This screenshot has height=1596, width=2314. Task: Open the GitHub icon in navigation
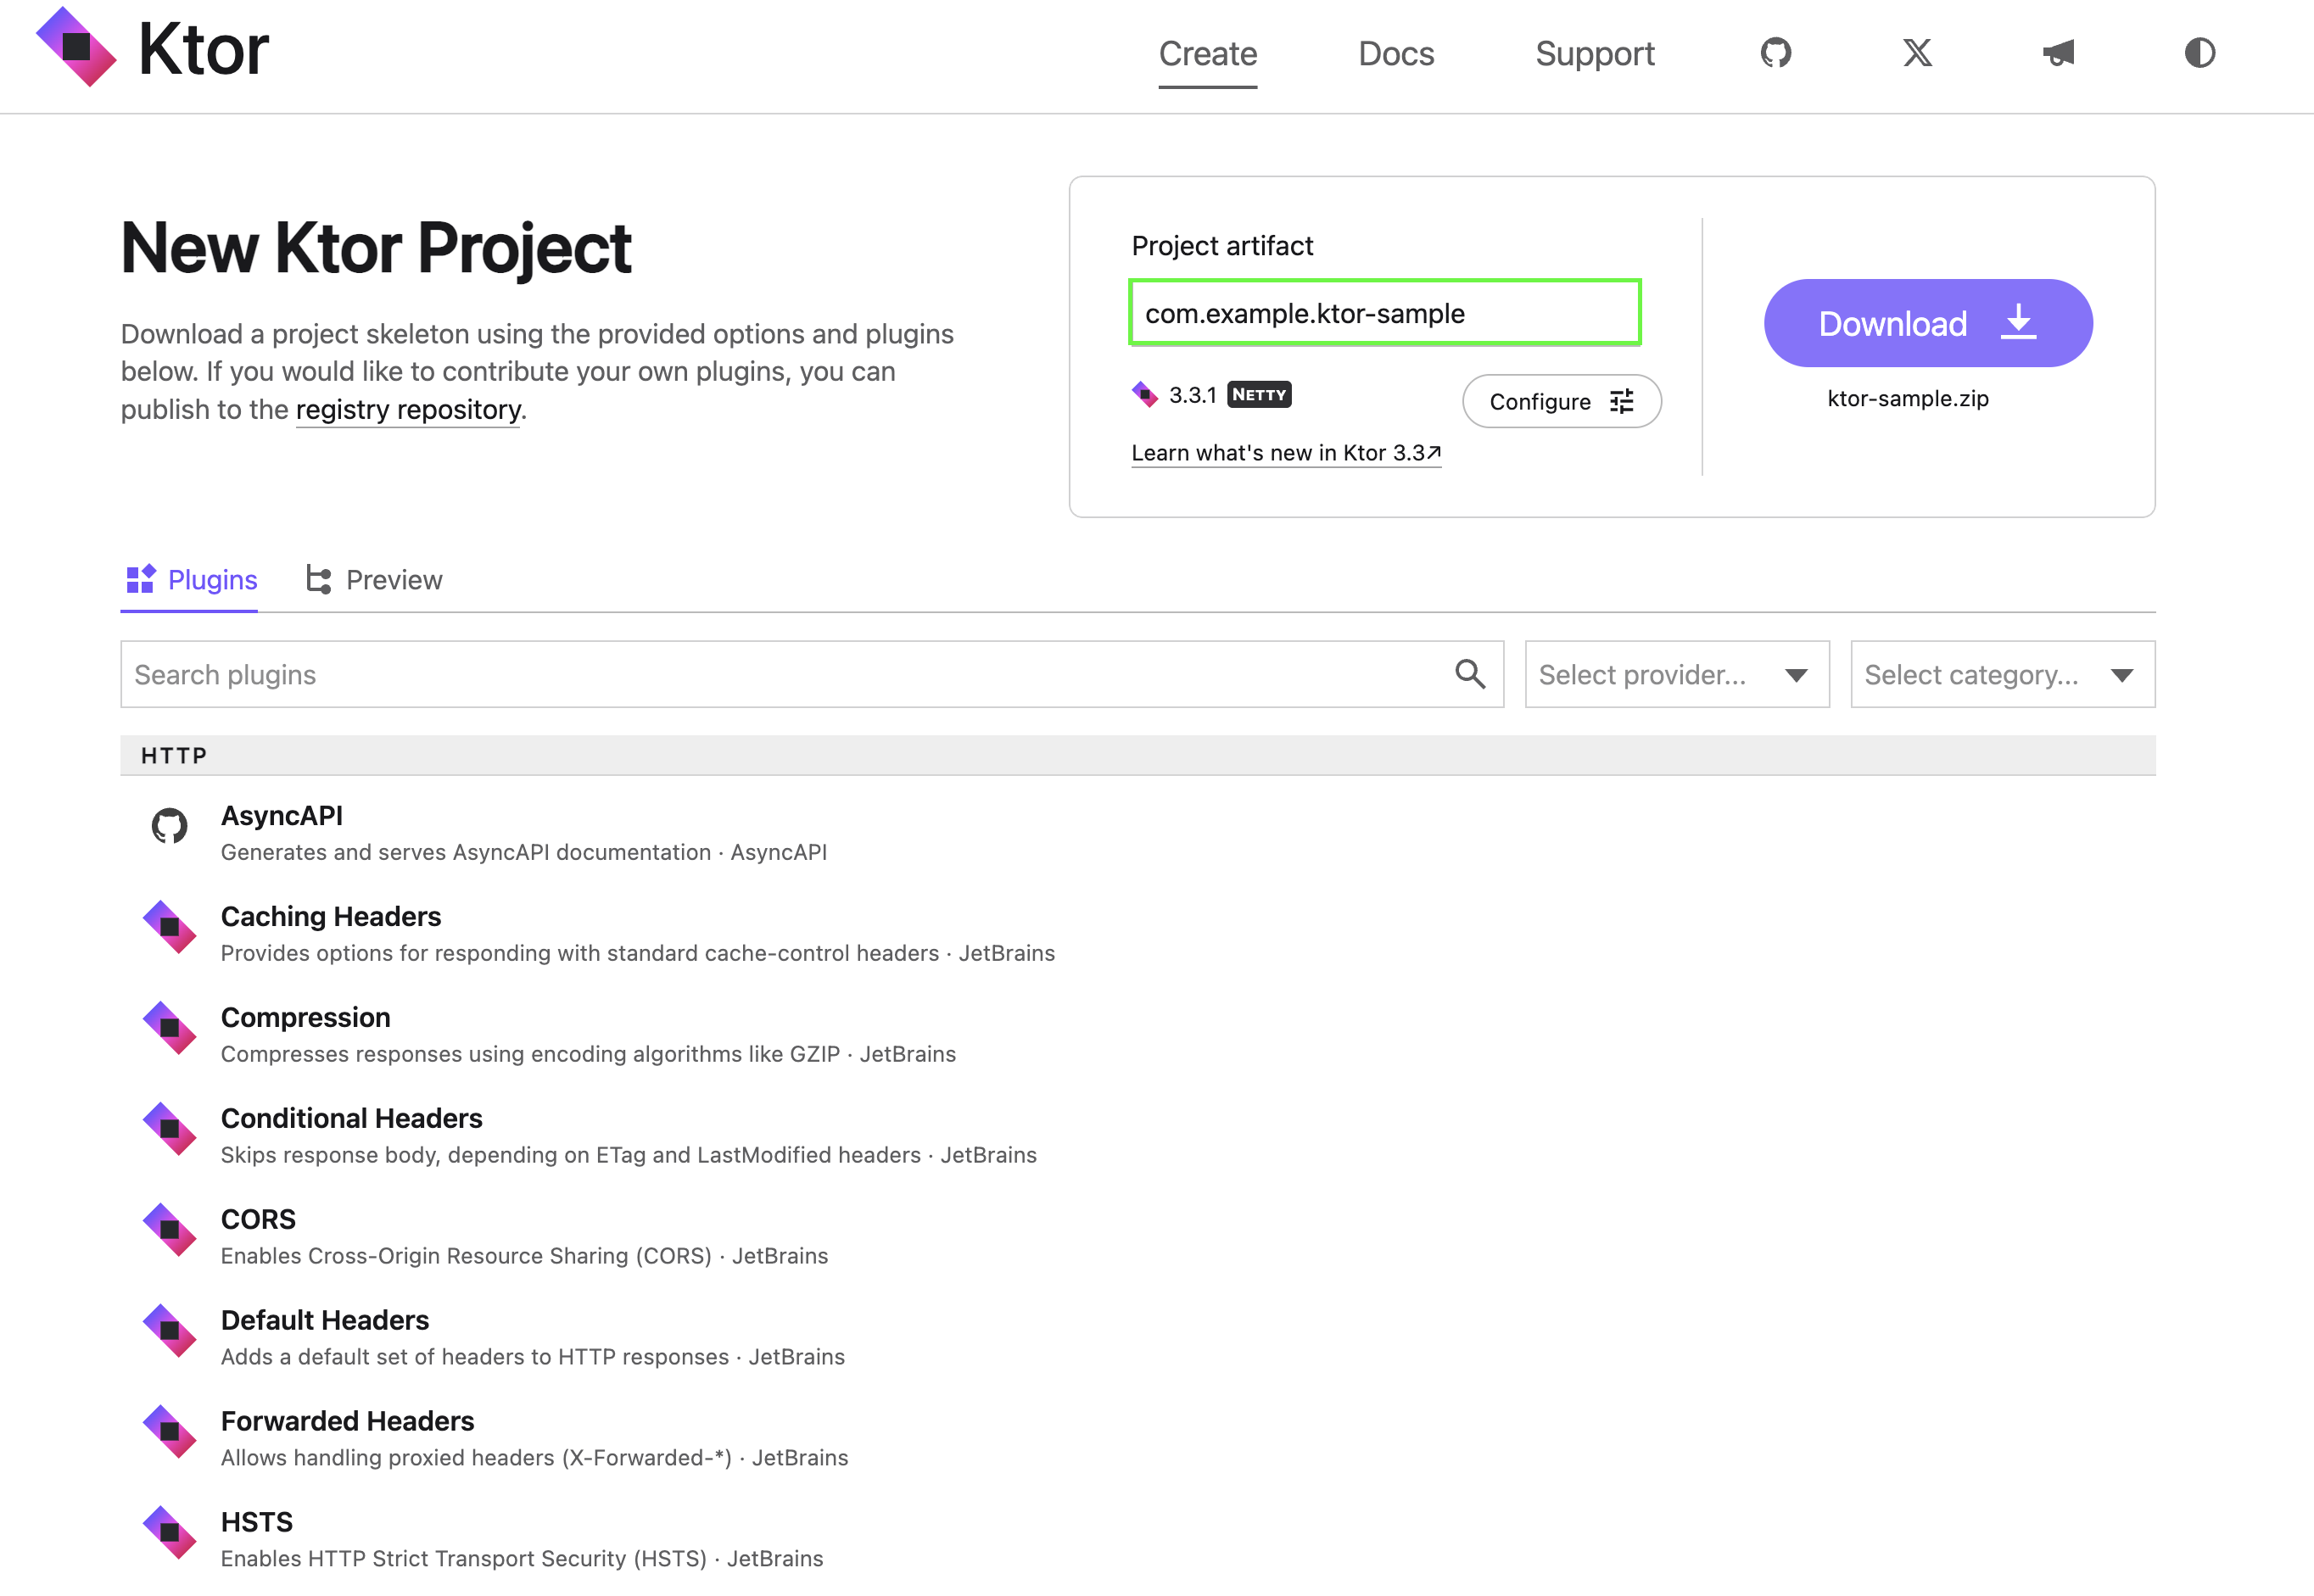pos(1775,53)
